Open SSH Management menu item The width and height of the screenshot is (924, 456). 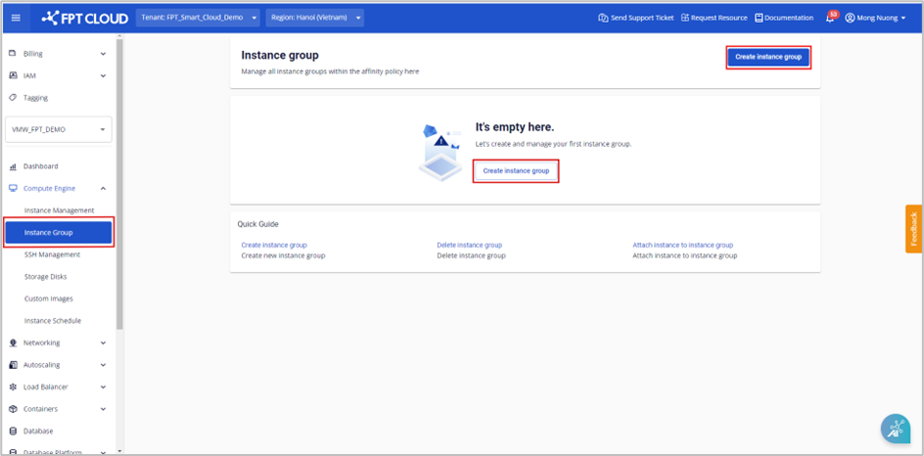(x=52, y=254)
